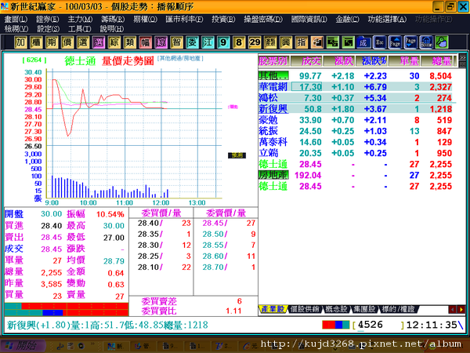Click the cyan 9 toolbar icon
The height and width of the screenshot is (353, 470).
(x=223, y=42)
